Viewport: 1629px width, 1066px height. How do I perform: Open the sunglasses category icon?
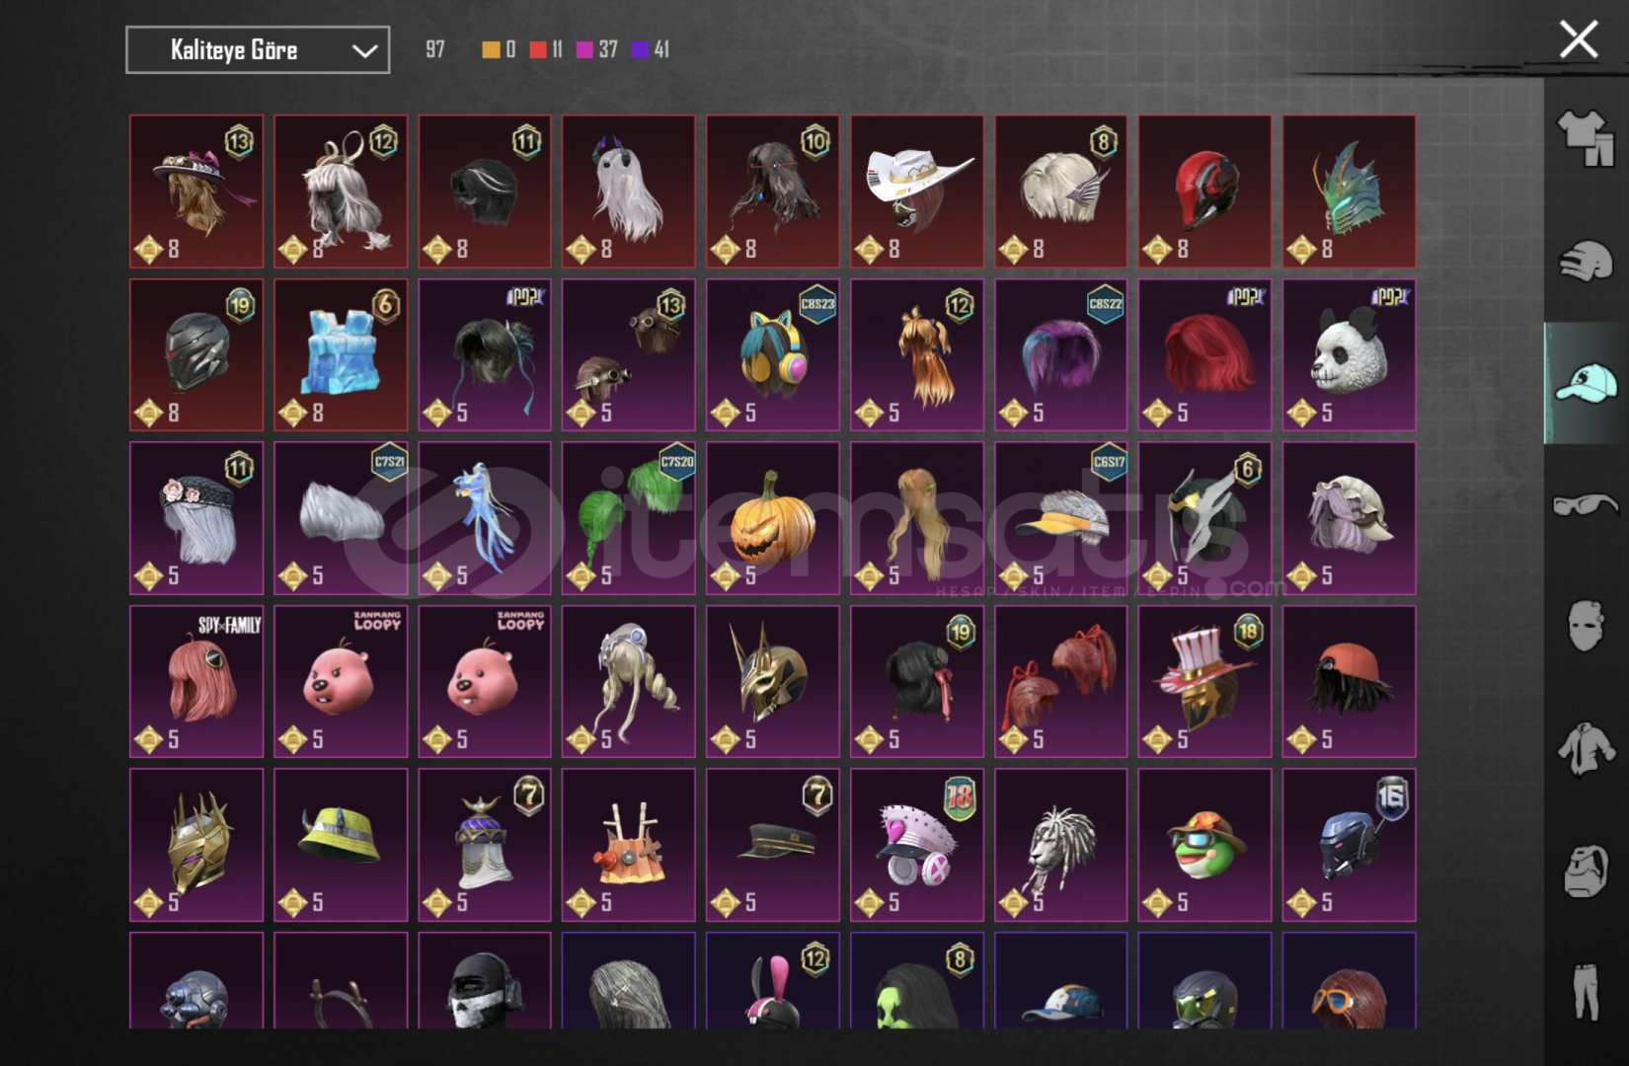(x=1586, y=505)
